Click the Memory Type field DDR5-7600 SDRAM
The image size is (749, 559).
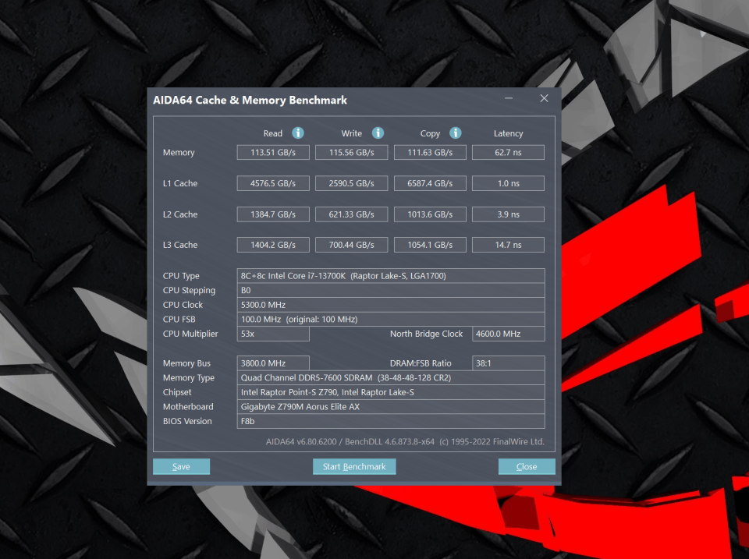(391, 377)
